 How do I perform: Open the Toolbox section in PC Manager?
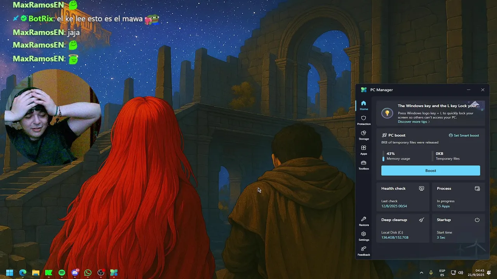click(x=363, y=165)
